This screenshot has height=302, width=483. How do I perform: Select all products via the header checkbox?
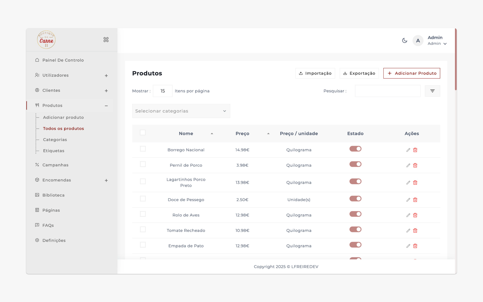[x=143, y=132]
